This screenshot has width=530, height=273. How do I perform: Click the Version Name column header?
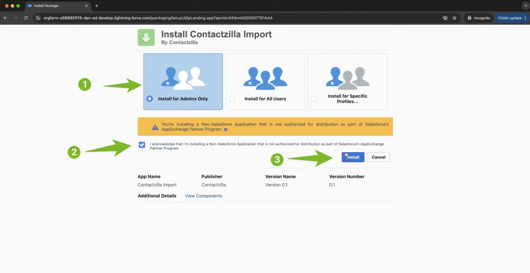(x=280, y=177)
